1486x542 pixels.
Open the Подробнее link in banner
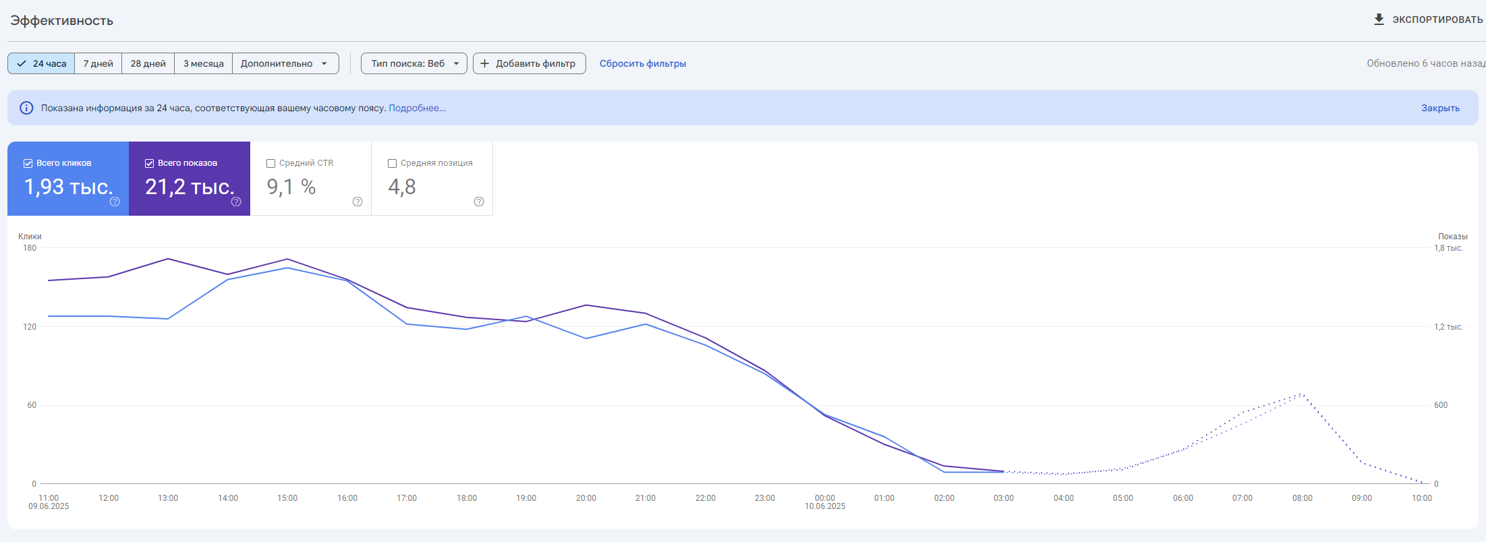(417, 108)
